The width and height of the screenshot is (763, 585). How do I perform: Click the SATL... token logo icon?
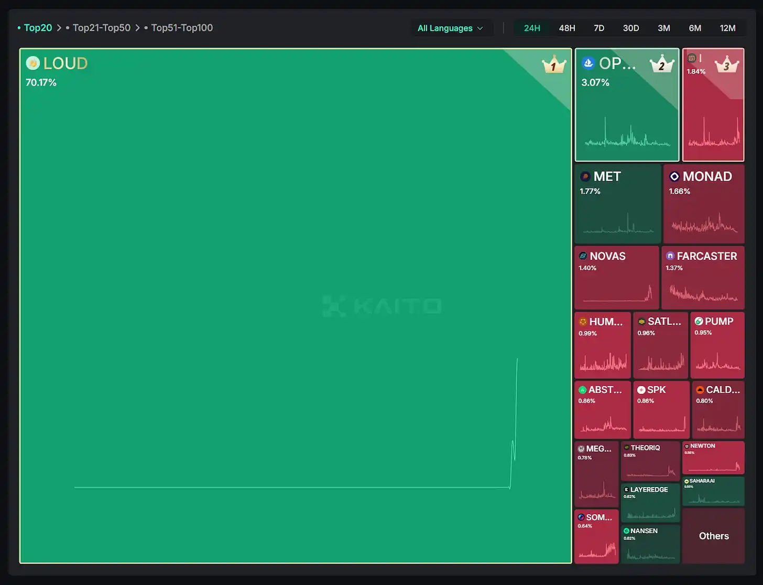641,322
